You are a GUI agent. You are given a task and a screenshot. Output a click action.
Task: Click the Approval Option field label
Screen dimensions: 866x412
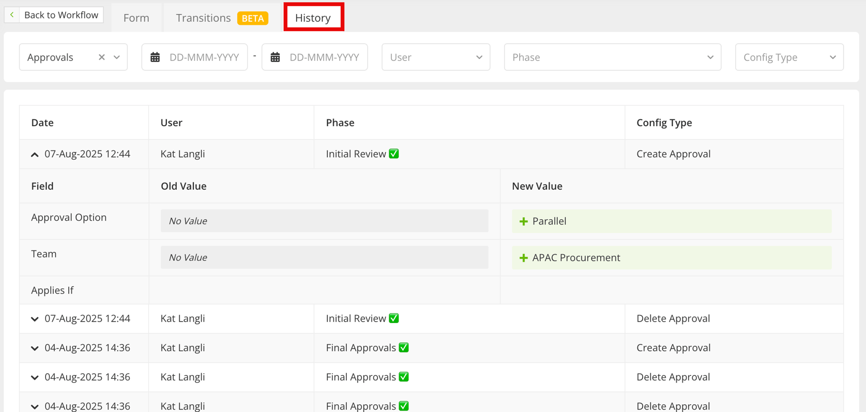point(69,218)
